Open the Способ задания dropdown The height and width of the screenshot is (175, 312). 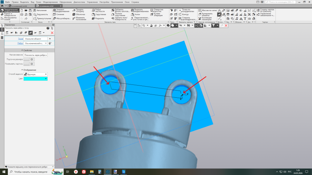point(36,74)
